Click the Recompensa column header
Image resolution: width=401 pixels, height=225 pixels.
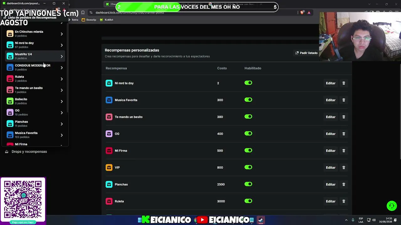point(116,68)
